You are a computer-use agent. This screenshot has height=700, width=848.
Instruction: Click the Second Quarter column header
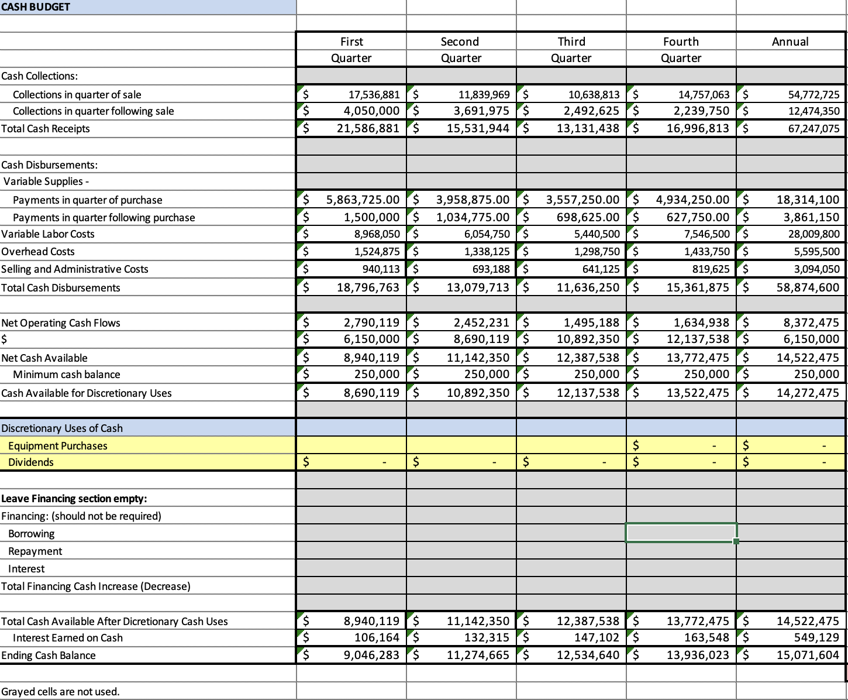click(461, 50)
